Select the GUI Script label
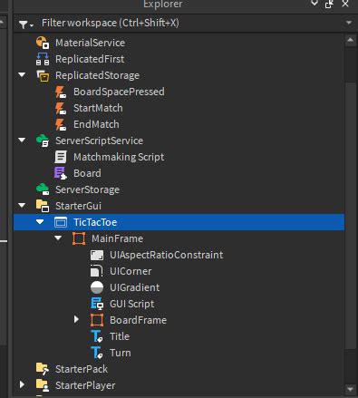 click(x=132, y=304)
